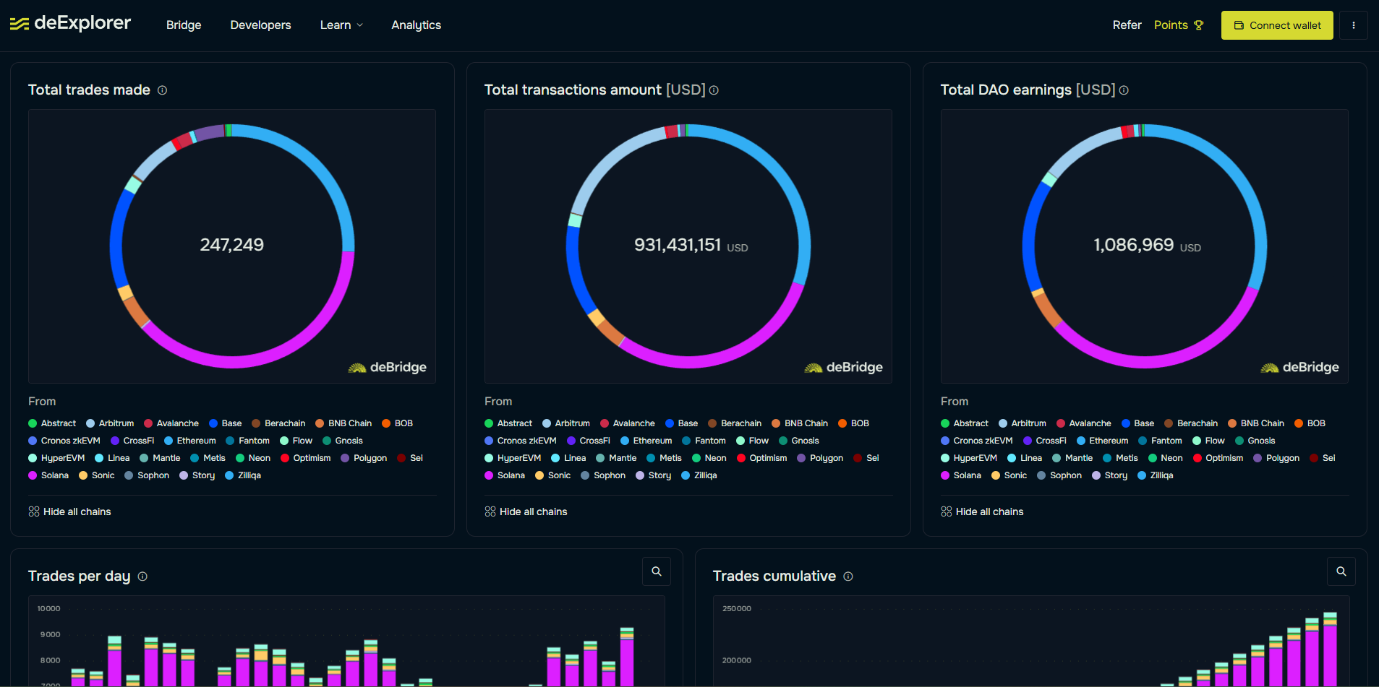The image size is (1379, 687).
Task: Toggle Arbitrum chain in DAO earnings legend
Action: click(1022, 423)
